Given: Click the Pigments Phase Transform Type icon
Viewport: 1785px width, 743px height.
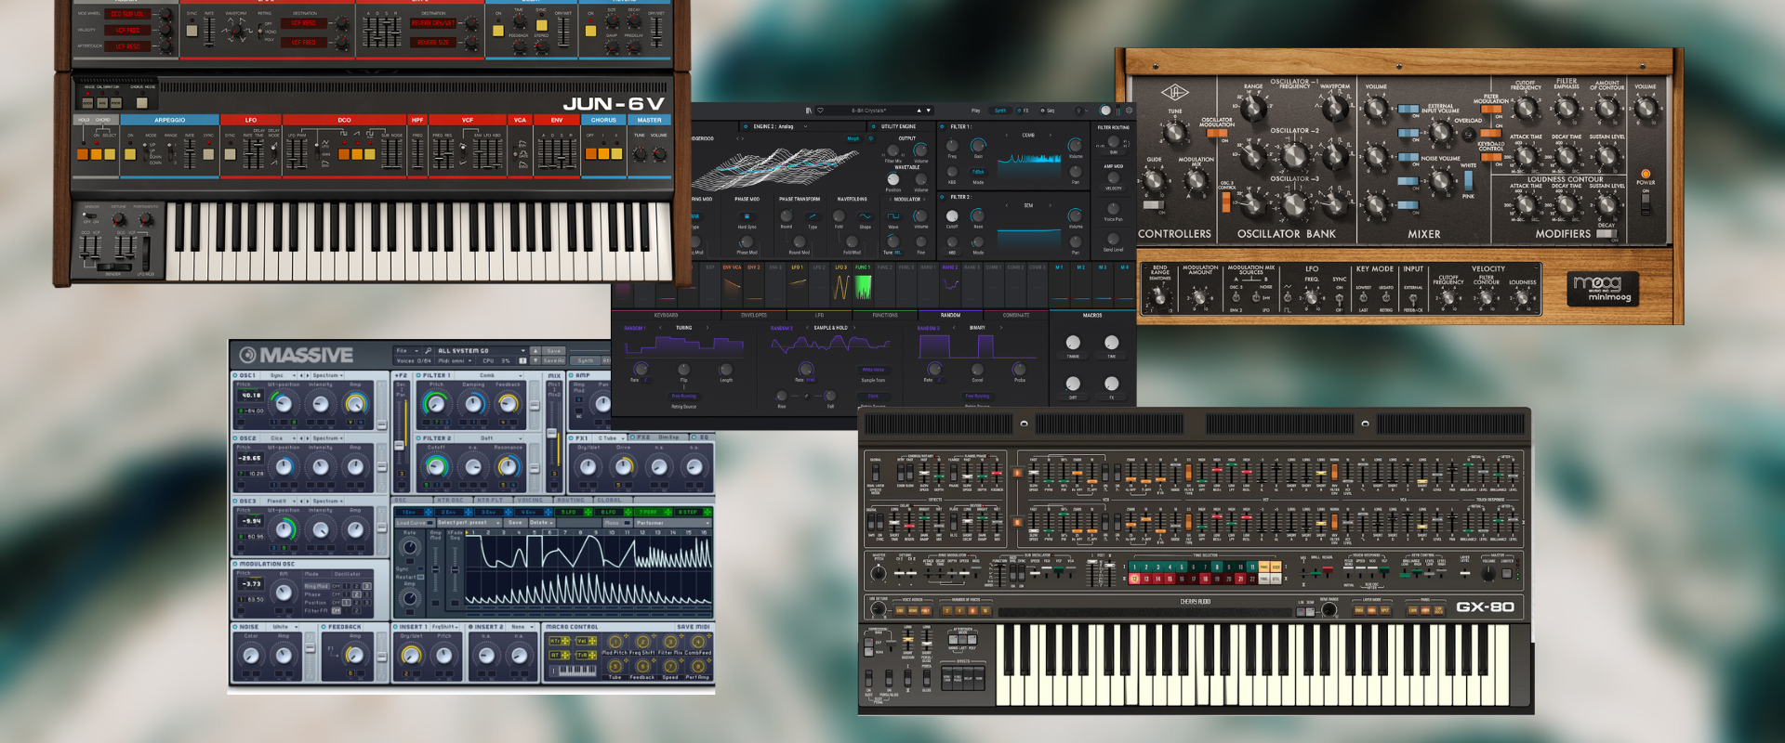Looking at the screenshot, I should [813, 215].
